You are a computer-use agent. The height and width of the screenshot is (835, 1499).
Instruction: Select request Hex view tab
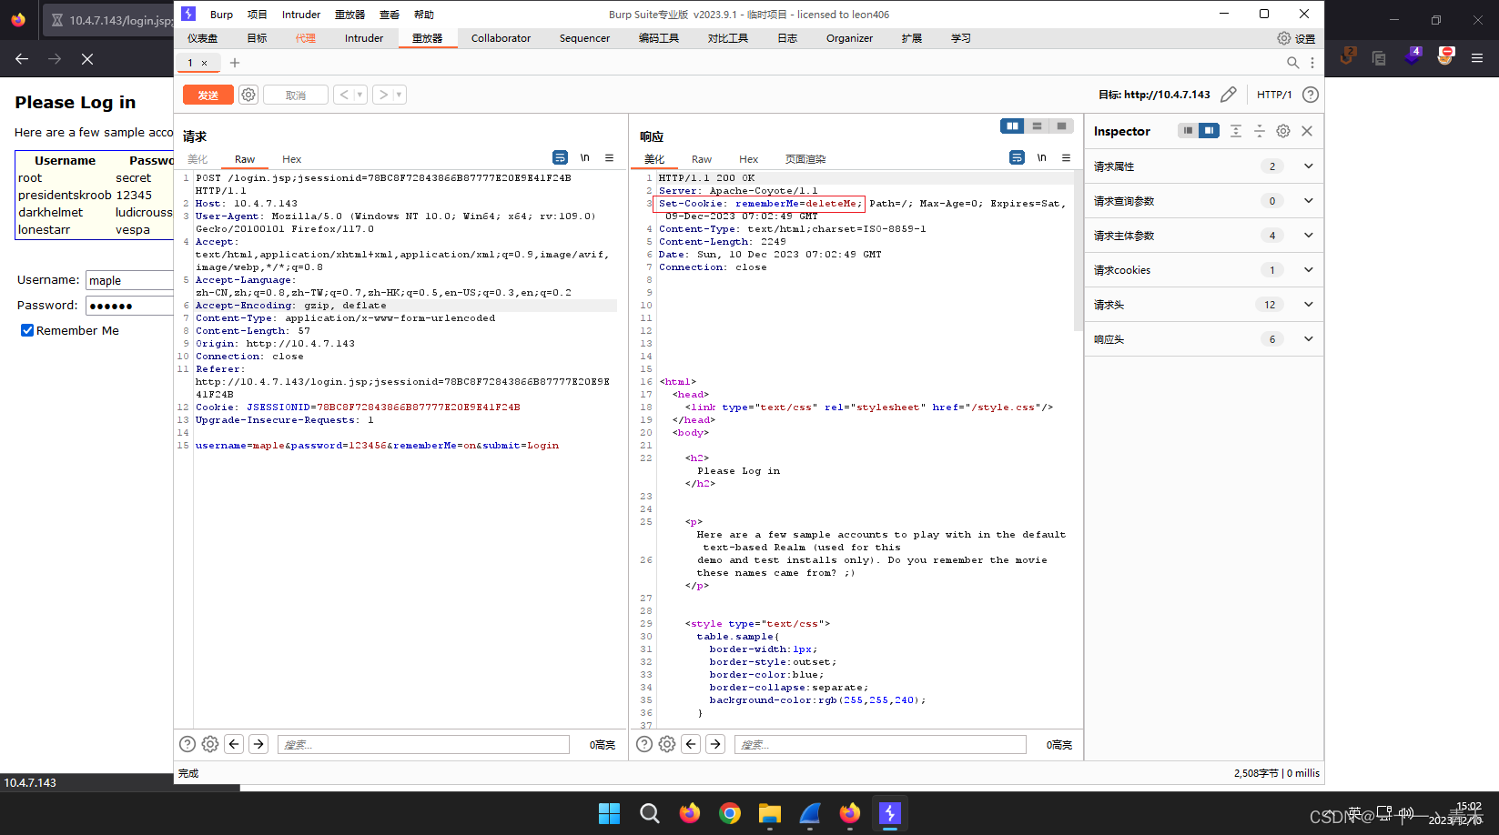(291, 159)
